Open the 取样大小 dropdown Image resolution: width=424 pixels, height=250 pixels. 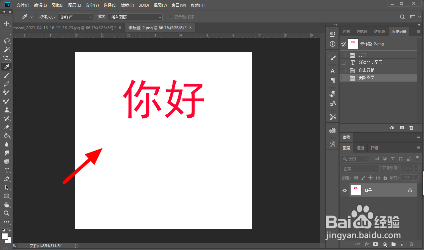pyautogui.click(x=75, y=17)
